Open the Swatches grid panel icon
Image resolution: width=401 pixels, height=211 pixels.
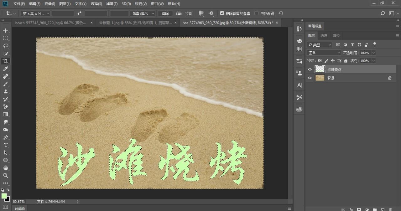pyautogui.click(x=299, y=49)
